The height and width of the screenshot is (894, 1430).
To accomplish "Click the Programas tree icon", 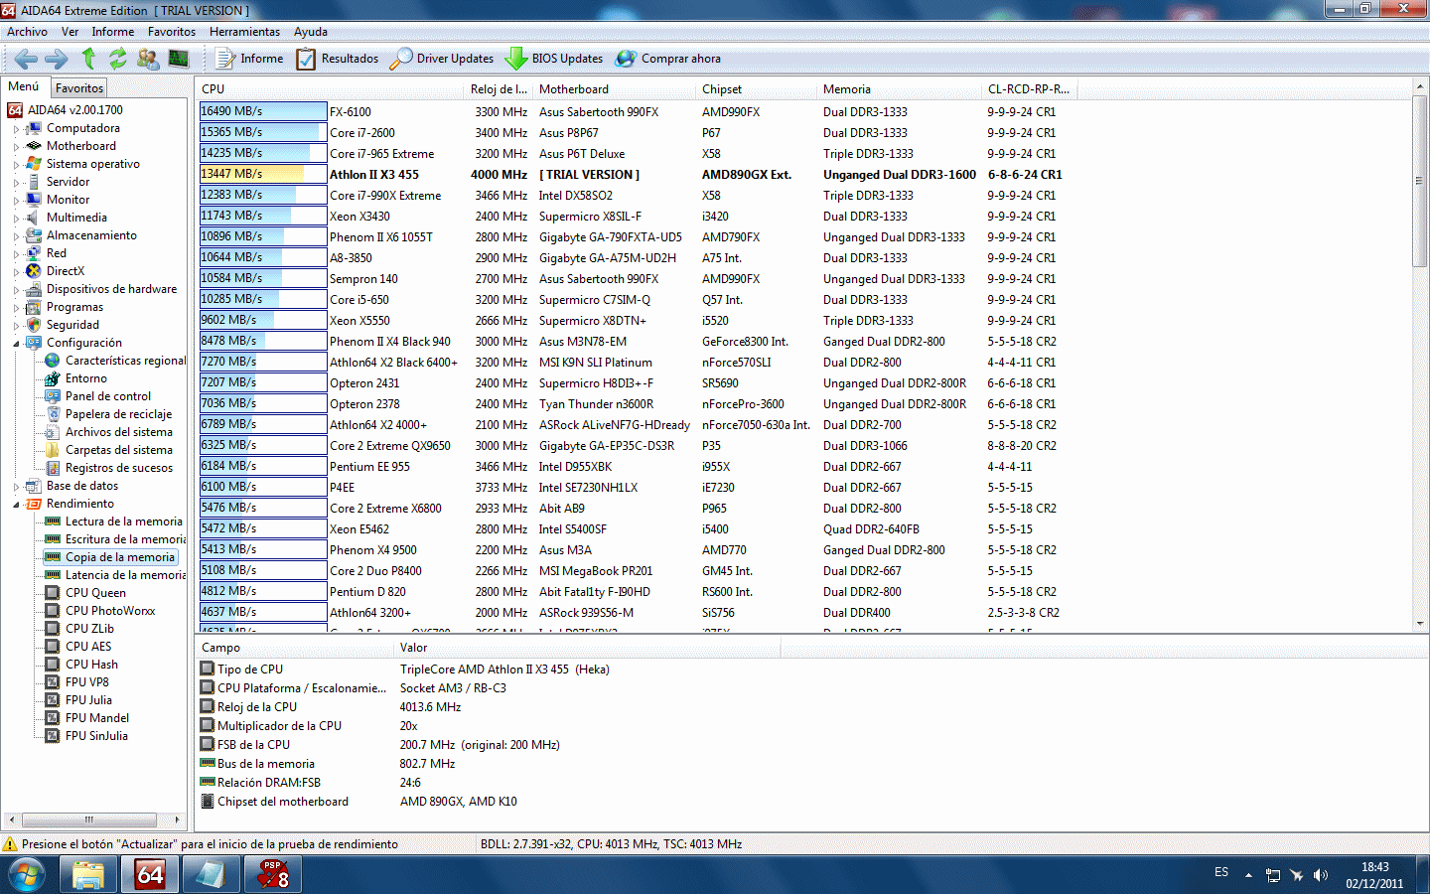I will coord(34,307).
